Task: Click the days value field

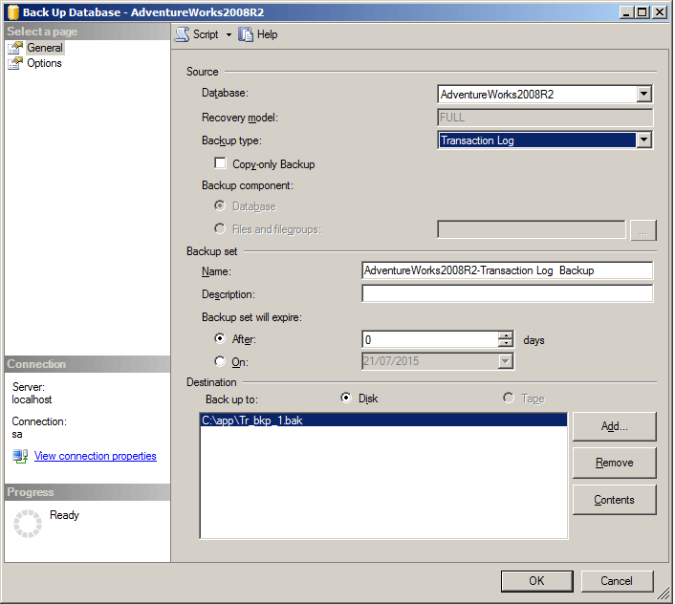Action: tap(430, 340)
